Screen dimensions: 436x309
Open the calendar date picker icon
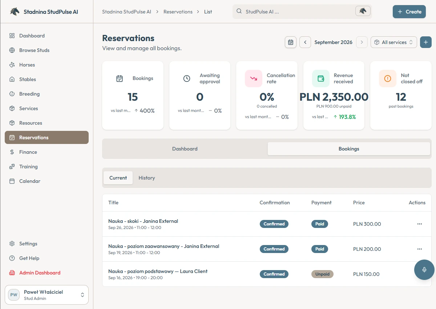[291, 42]
